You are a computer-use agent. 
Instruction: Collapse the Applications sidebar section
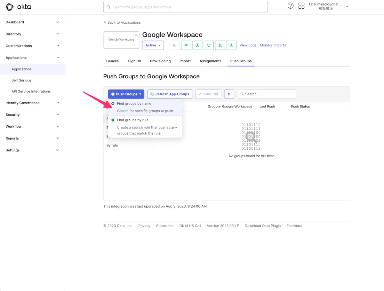(32, 58)
